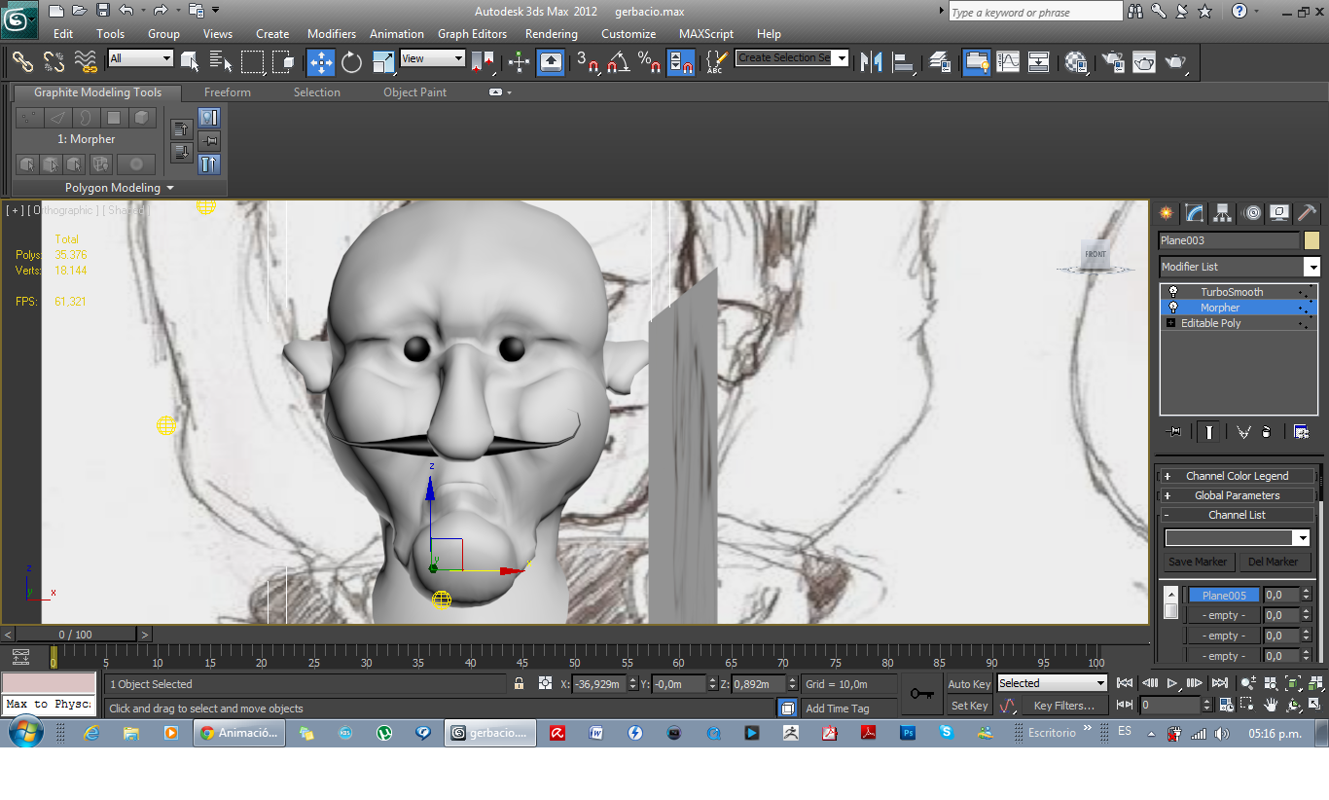Screen dimensions: 1329x800
Task: Open the Curve Editor from the toolbar
Action: [1008, 62]
